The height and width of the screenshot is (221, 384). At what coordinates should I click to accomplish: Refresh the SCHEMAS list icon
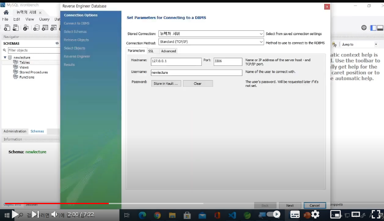click(x=57, y=43)
